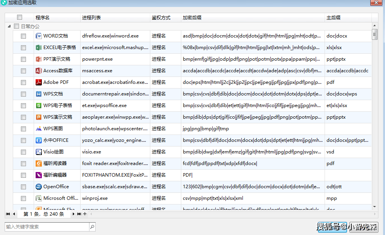385x235 pixels.
Task: Check the Adobe PDF row checkbox
Action: coord(23,82)
